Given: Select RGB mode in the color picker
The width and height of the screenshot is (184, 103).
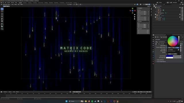Looking at the screenshot, I should pos(170,48).
